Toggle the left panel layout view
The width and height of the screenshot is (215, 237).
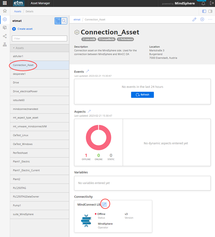coord(204,11)
